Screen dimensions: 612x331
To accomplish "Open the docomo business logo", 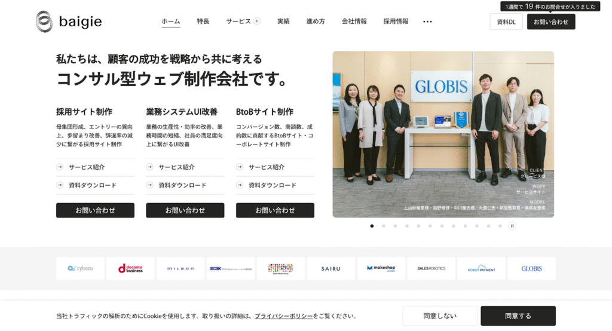I will [130, 268].
